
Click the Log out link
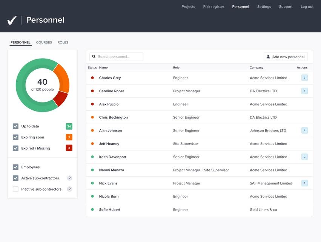[x=307, y=6]
